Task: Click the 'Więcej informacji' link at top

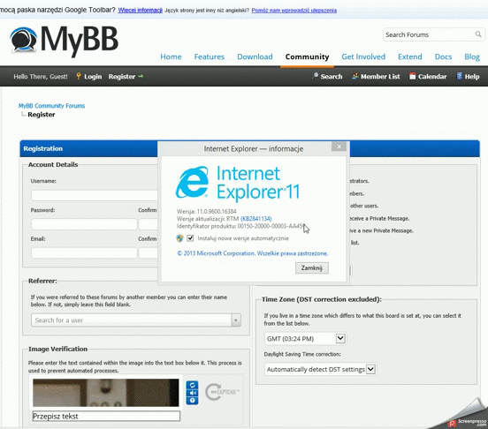Action: [141, 11]
